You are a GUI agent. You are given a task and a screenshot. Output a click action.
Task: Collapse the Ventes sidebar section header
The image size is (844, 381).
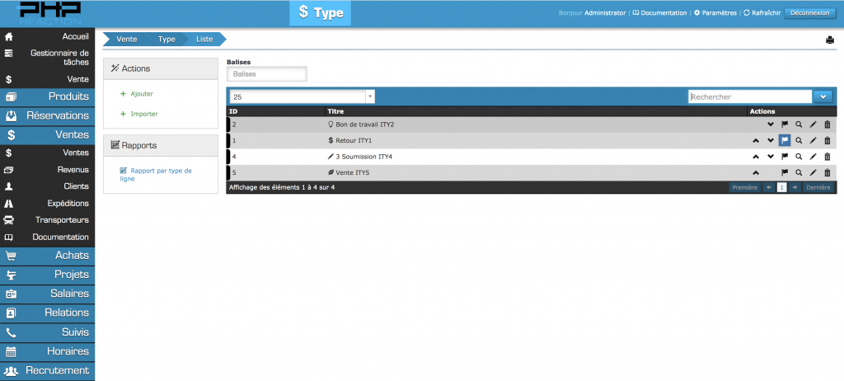click(x=47, y=135)
